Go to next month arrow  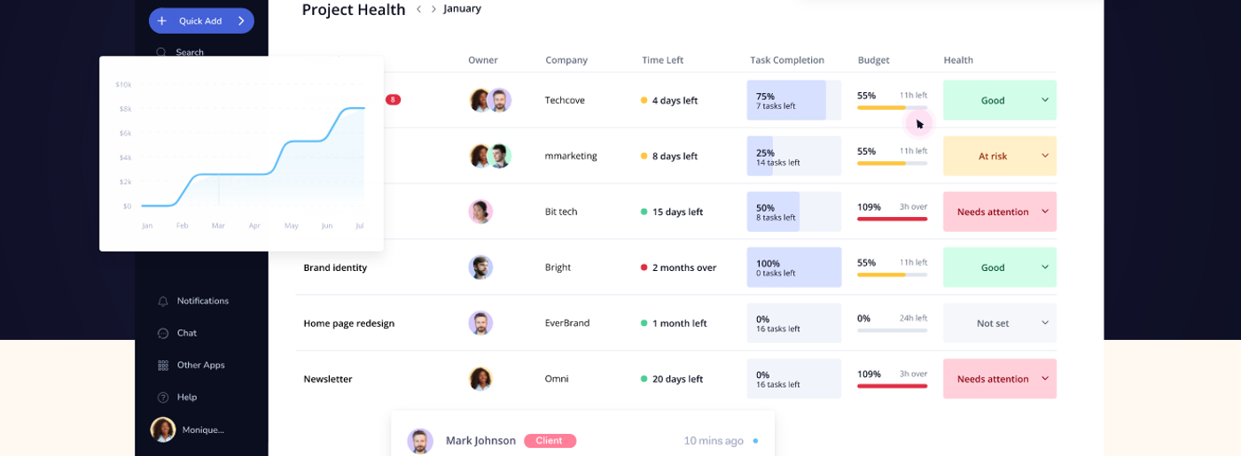coord(433,9)
